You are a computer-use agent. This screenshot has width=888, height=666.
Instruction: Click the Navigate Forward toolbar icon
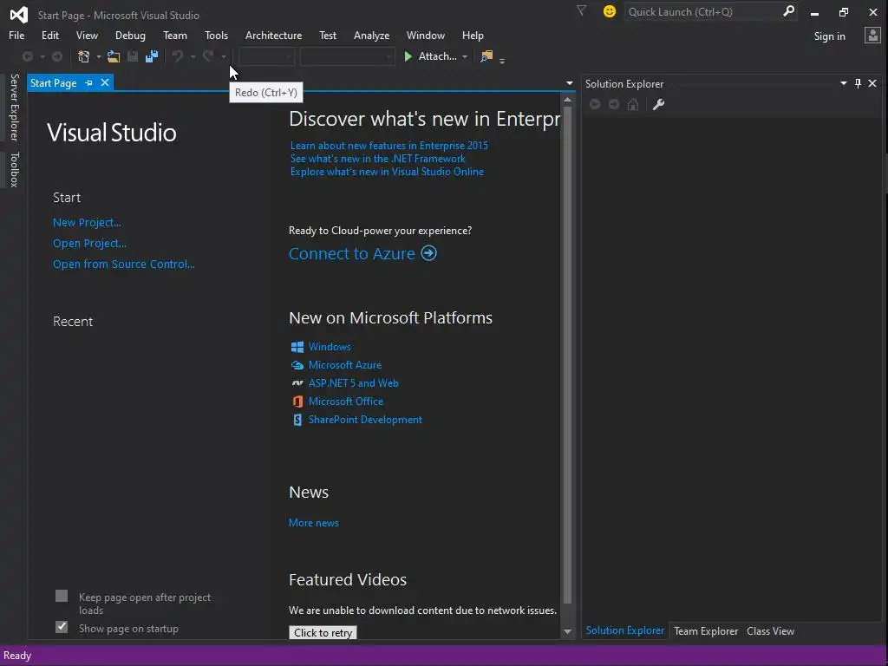(x=57, y=56)
